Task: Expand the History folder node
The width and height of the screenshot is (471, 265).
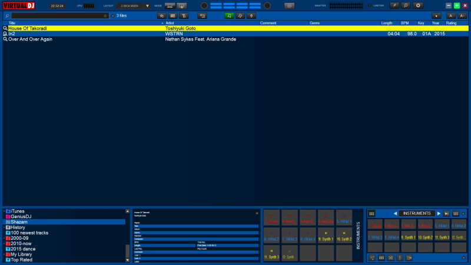Action: (4, 227)
